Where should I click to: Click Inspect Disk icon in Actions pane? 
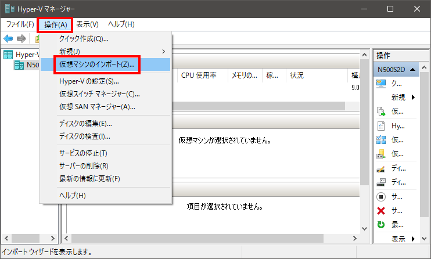(381, 182)
